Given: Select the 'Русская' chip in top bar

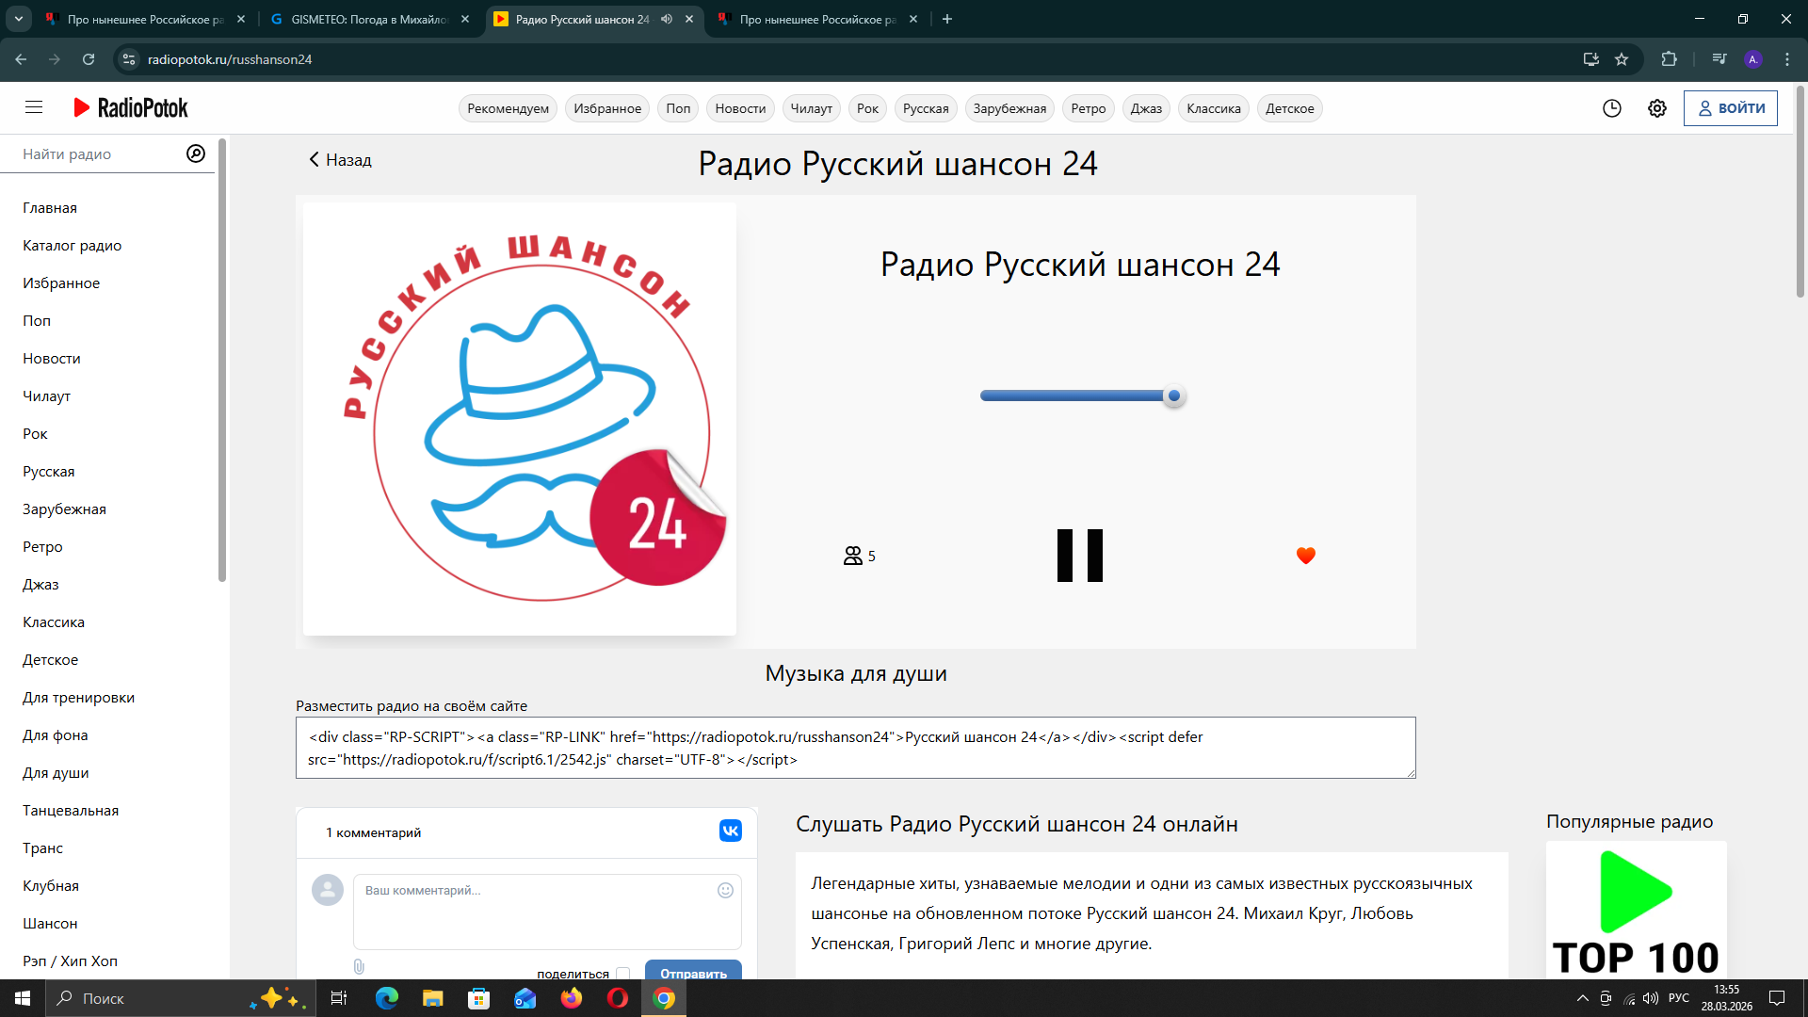Looking at the screenshot, I should coord(926,108).
